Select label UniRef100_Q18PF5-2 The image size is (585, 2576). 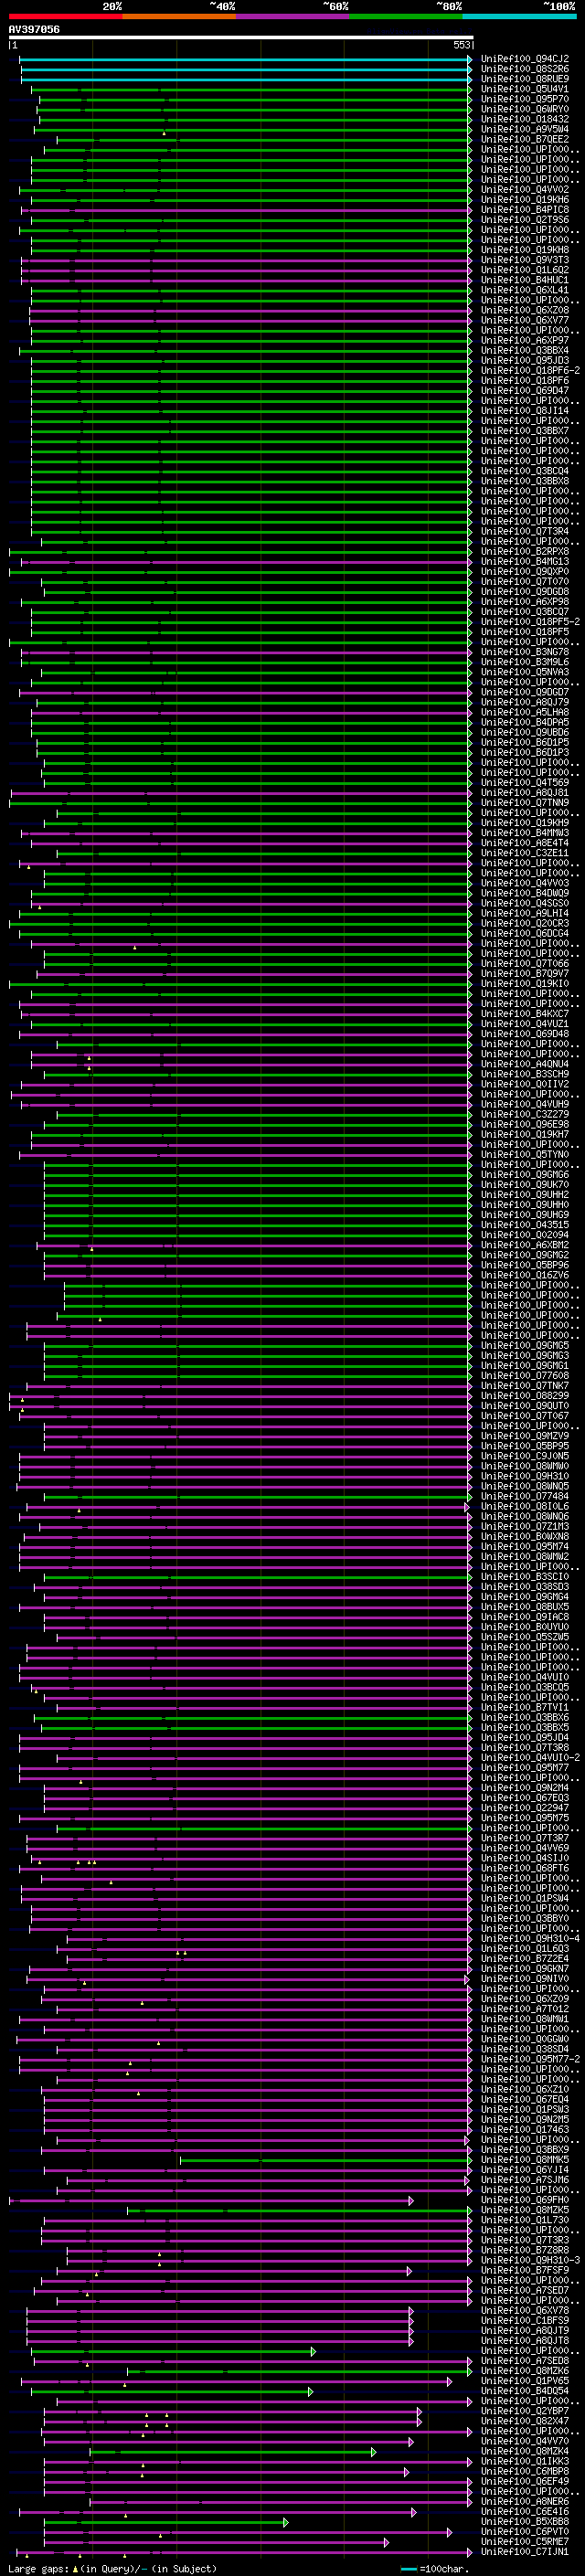point(530,622)
